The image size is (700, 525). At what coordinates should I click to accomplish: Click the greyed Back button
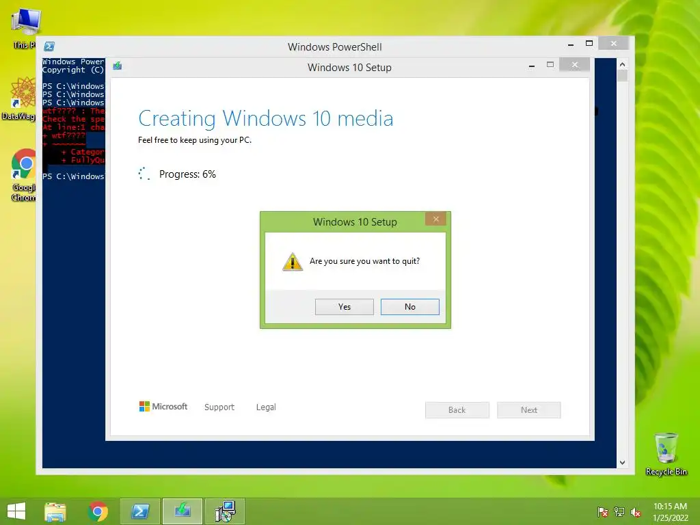[457, 410]
